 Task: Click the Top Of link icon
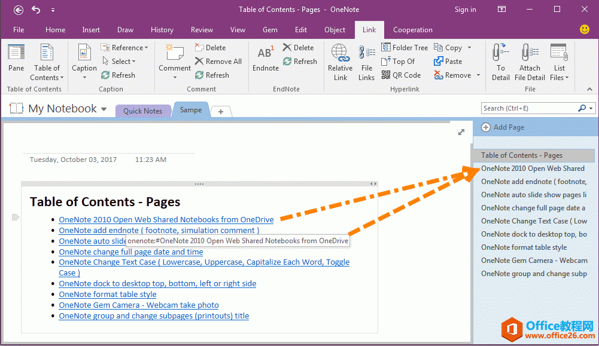point(399,61)
